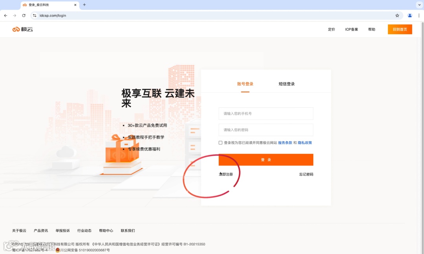Open the 举报投诉 footer link
The width and height of the screenshot is (424, 254).
[x=62, y=230]
